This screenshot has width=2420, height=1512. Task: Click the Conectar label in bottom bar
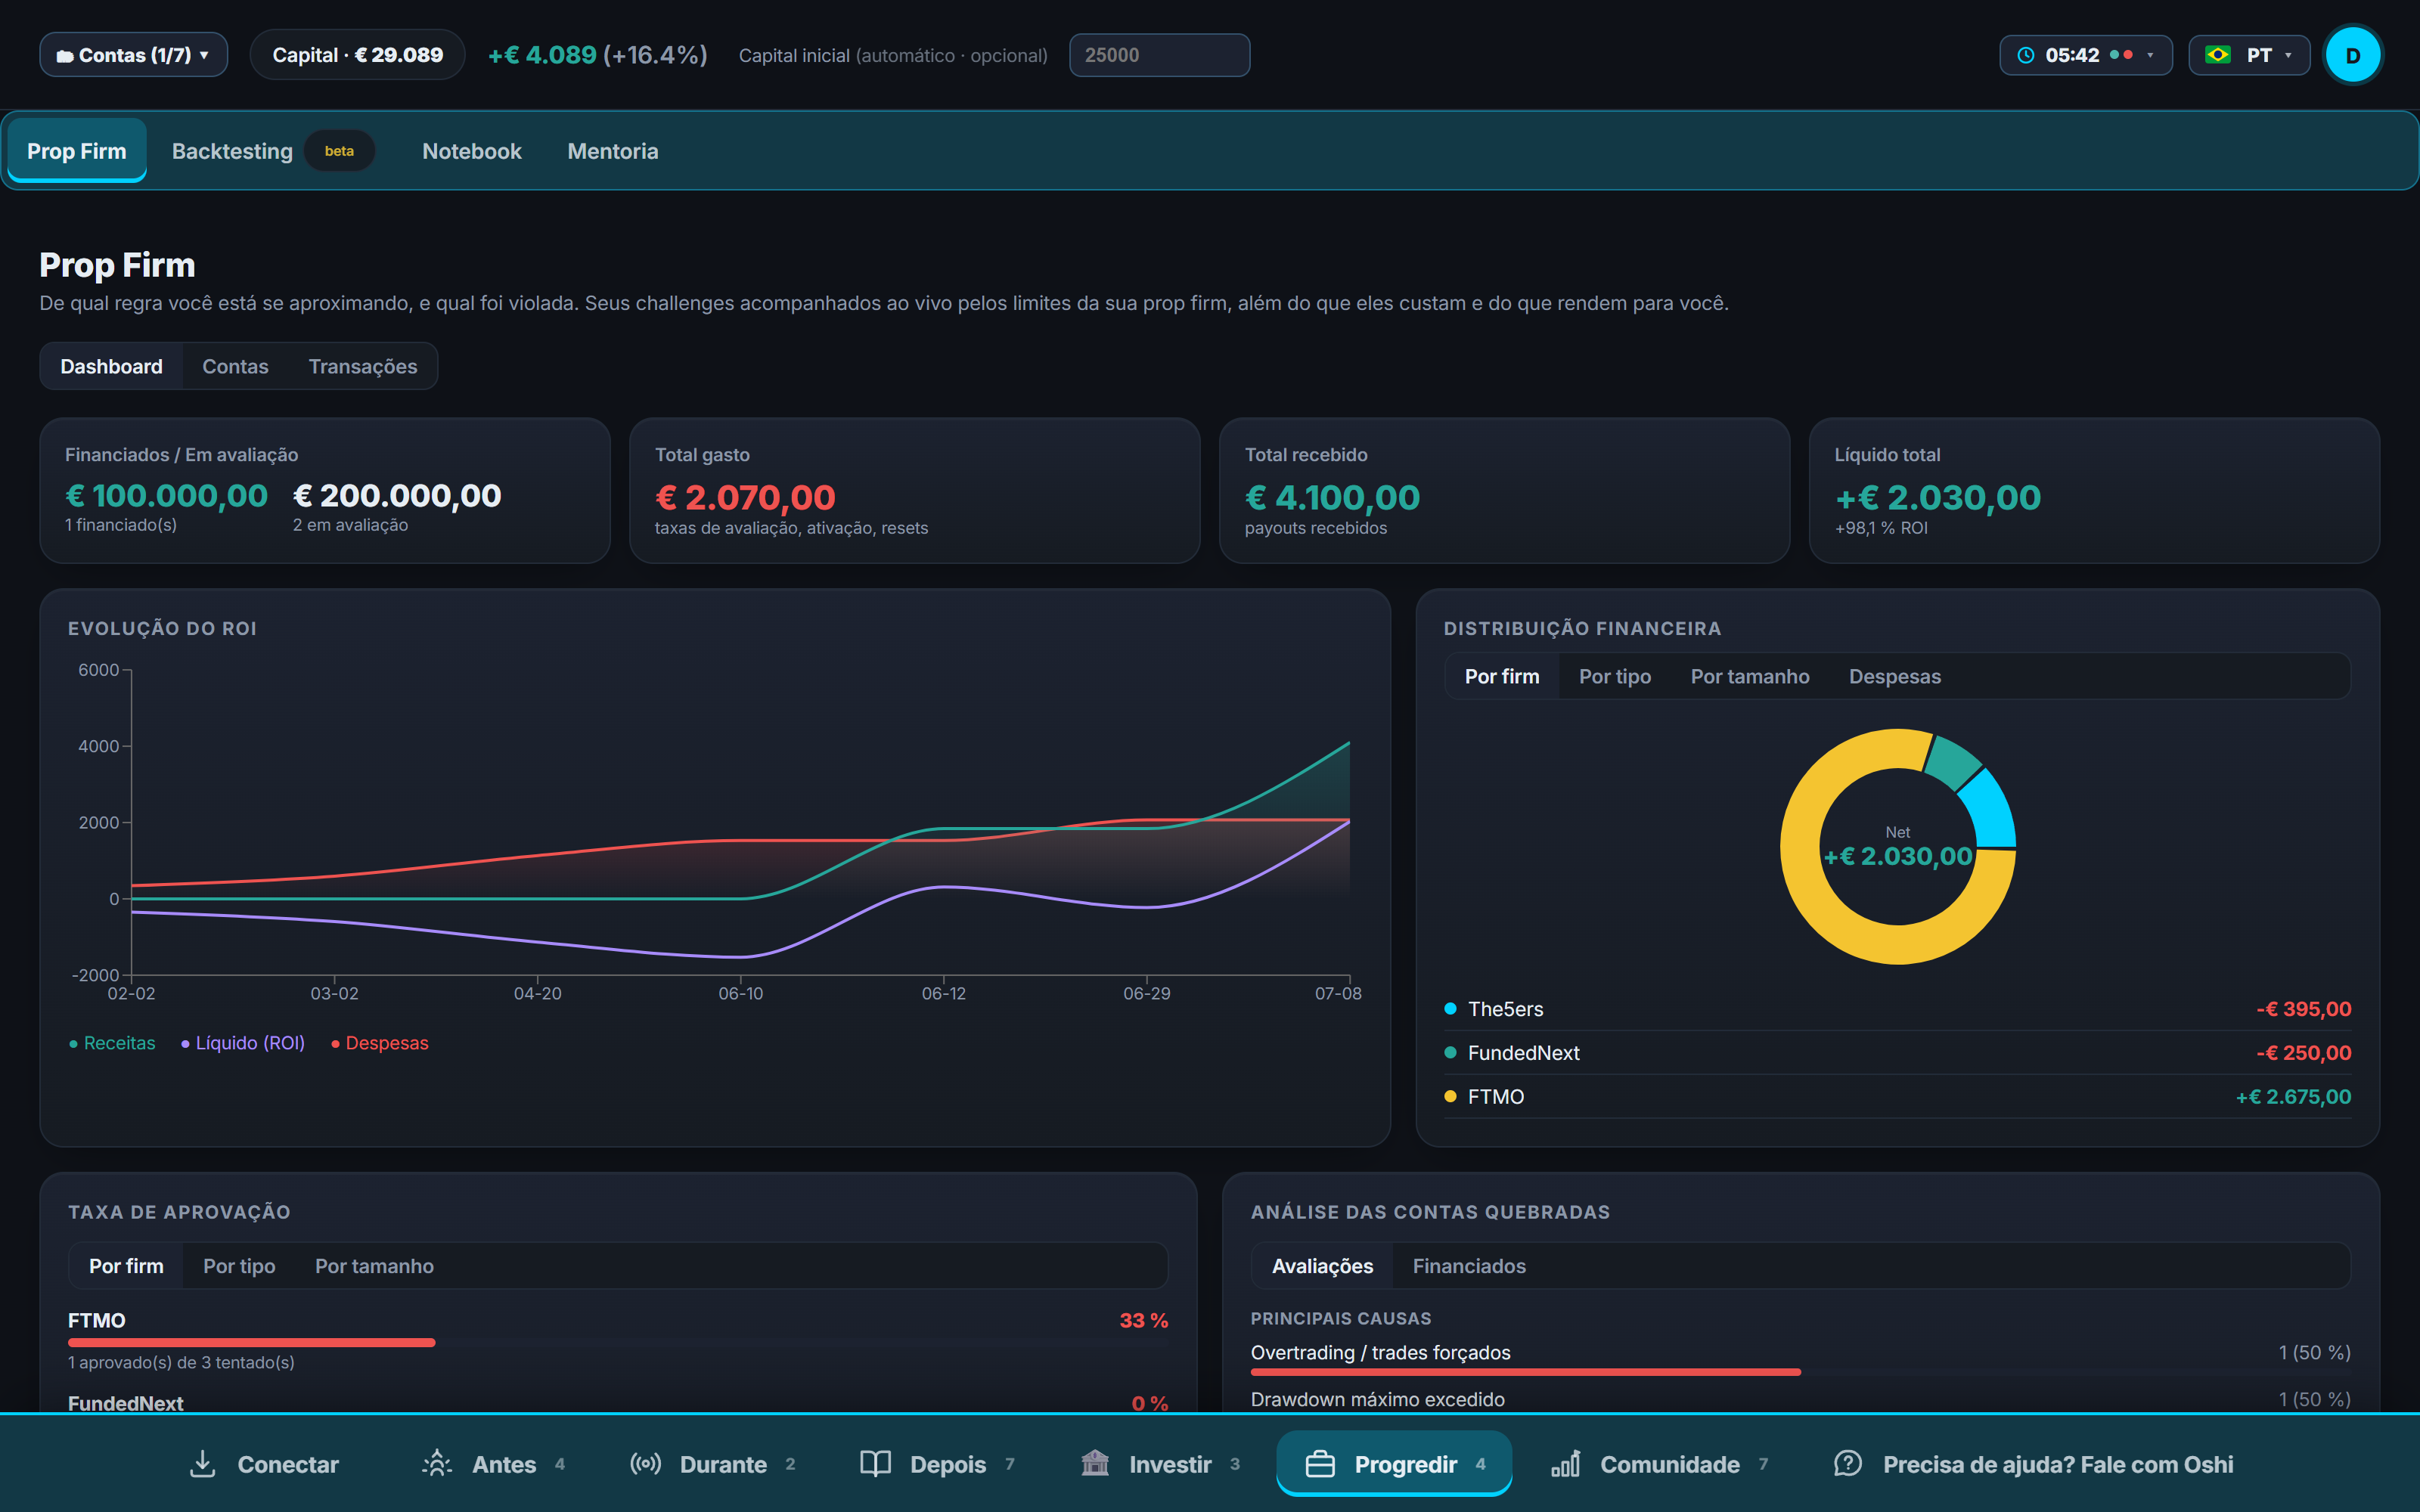pos(288,1464)
